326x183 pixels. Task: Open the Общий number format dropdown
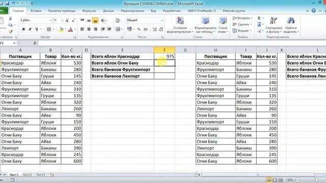pos(162,20)
